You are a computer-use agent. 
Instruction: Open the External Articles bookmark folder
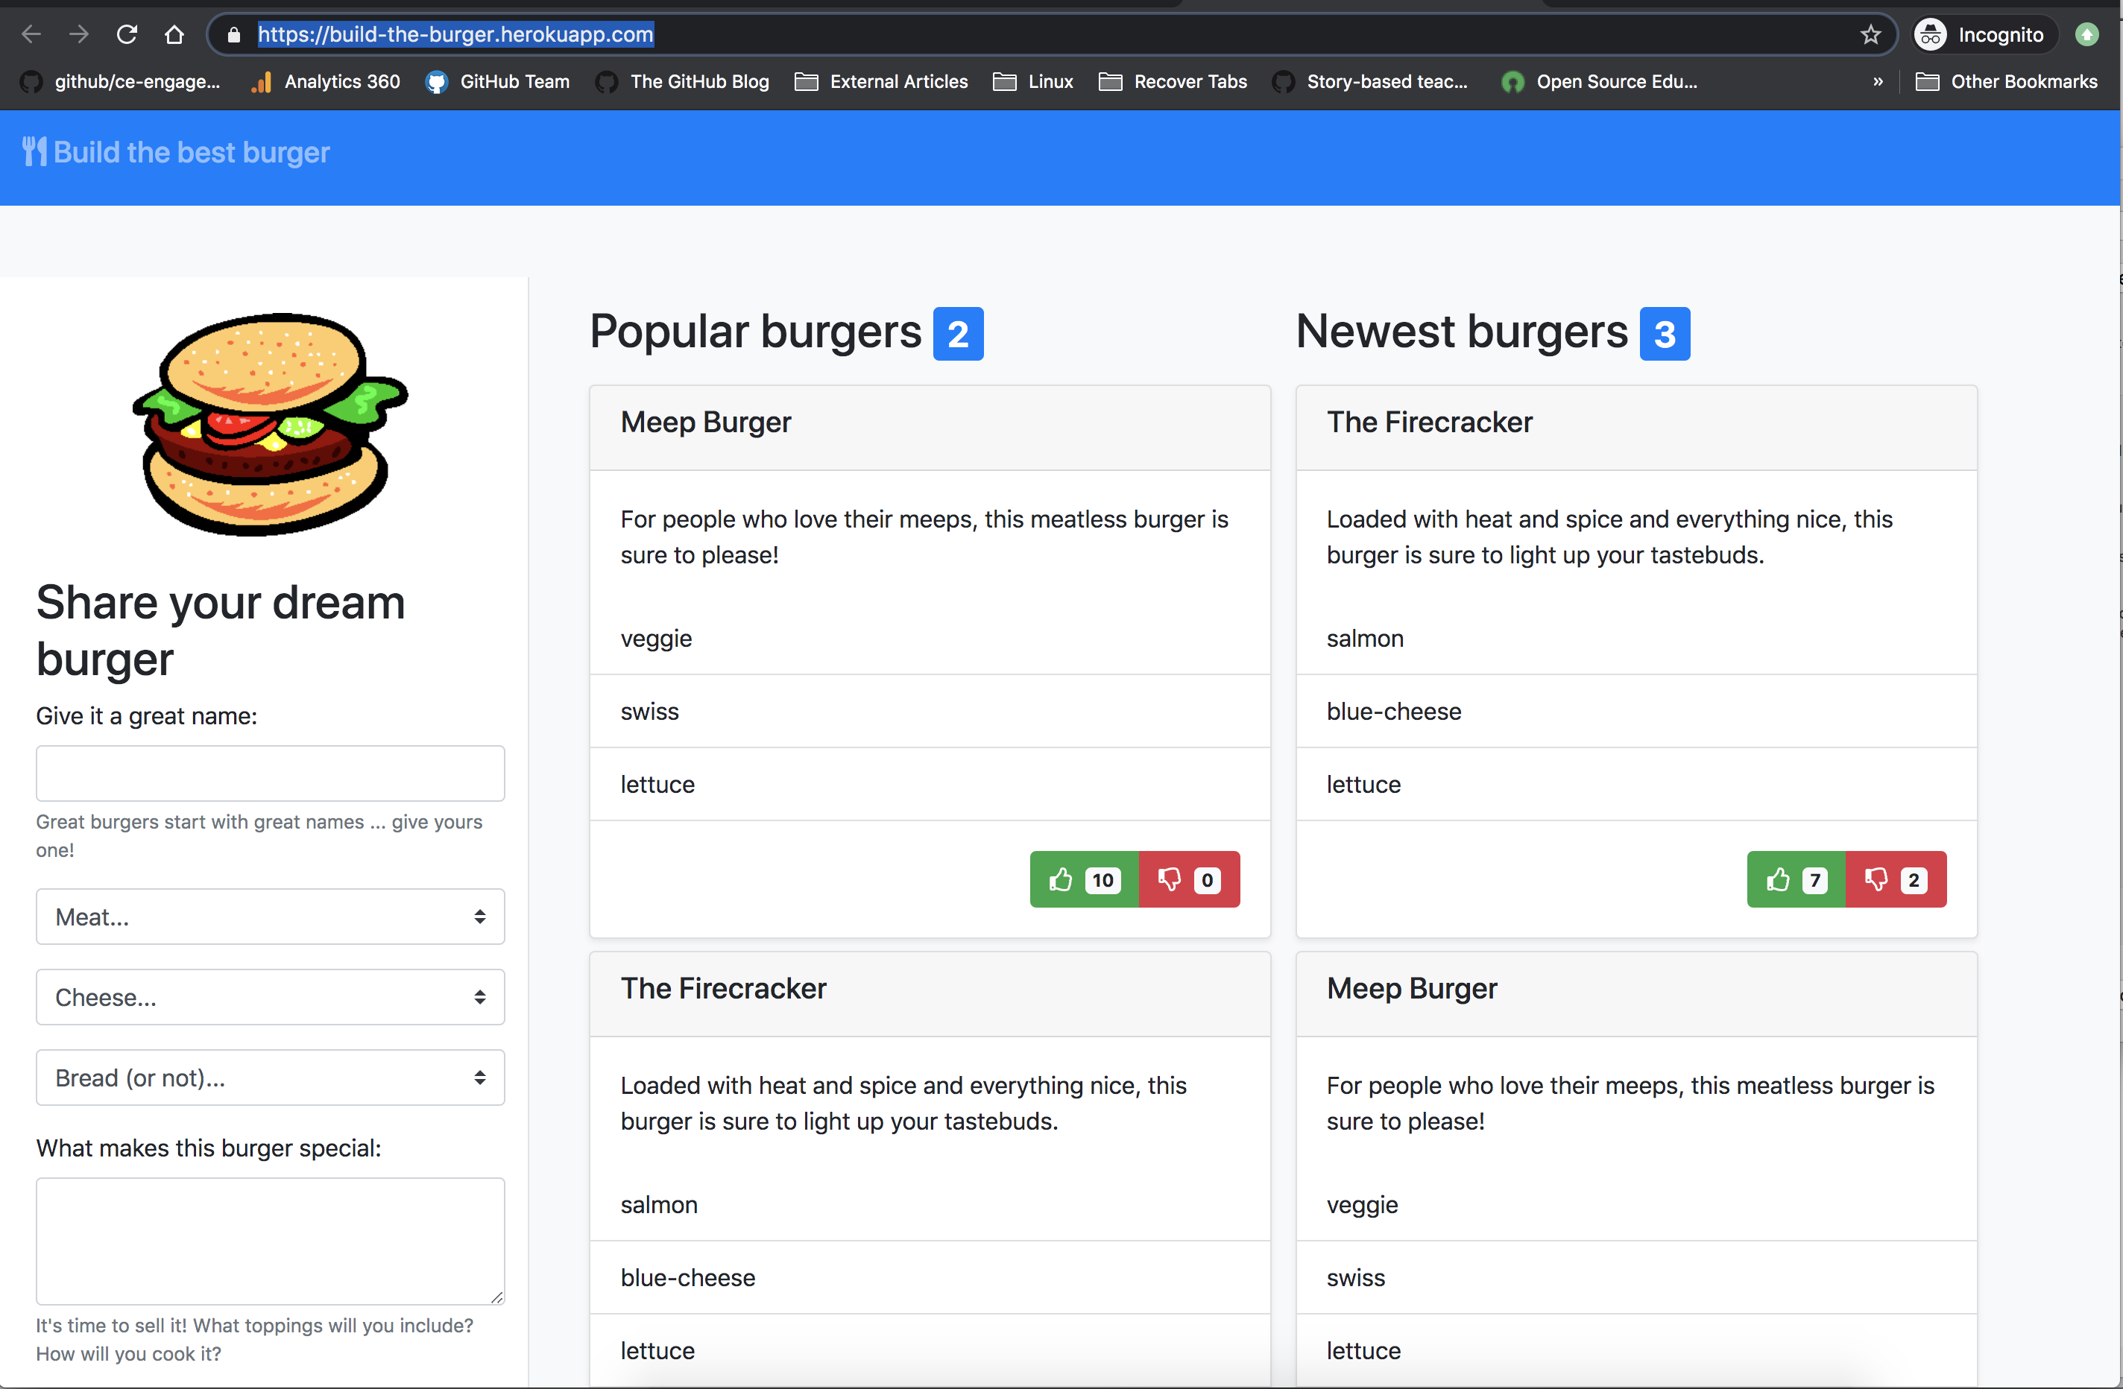tap(881, 81)
